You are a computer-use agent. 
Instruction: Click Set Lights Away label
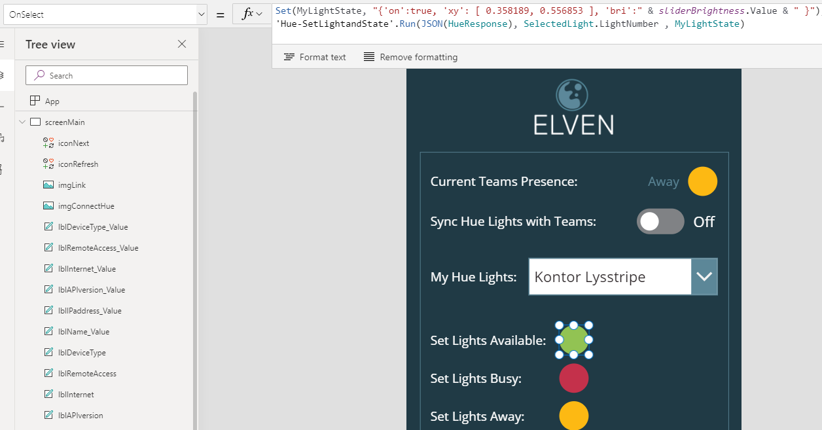[x=477, y=416]
